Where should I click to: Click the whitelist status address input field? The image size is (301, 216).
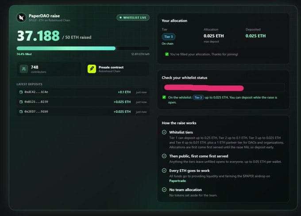pyautogui.click(x=223, y=88)
